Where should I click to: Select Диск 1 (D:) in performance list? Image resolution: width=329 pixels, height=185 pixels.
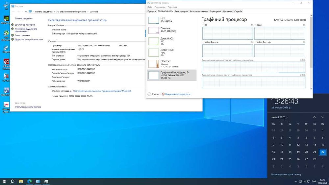click(x=172, y=53)
